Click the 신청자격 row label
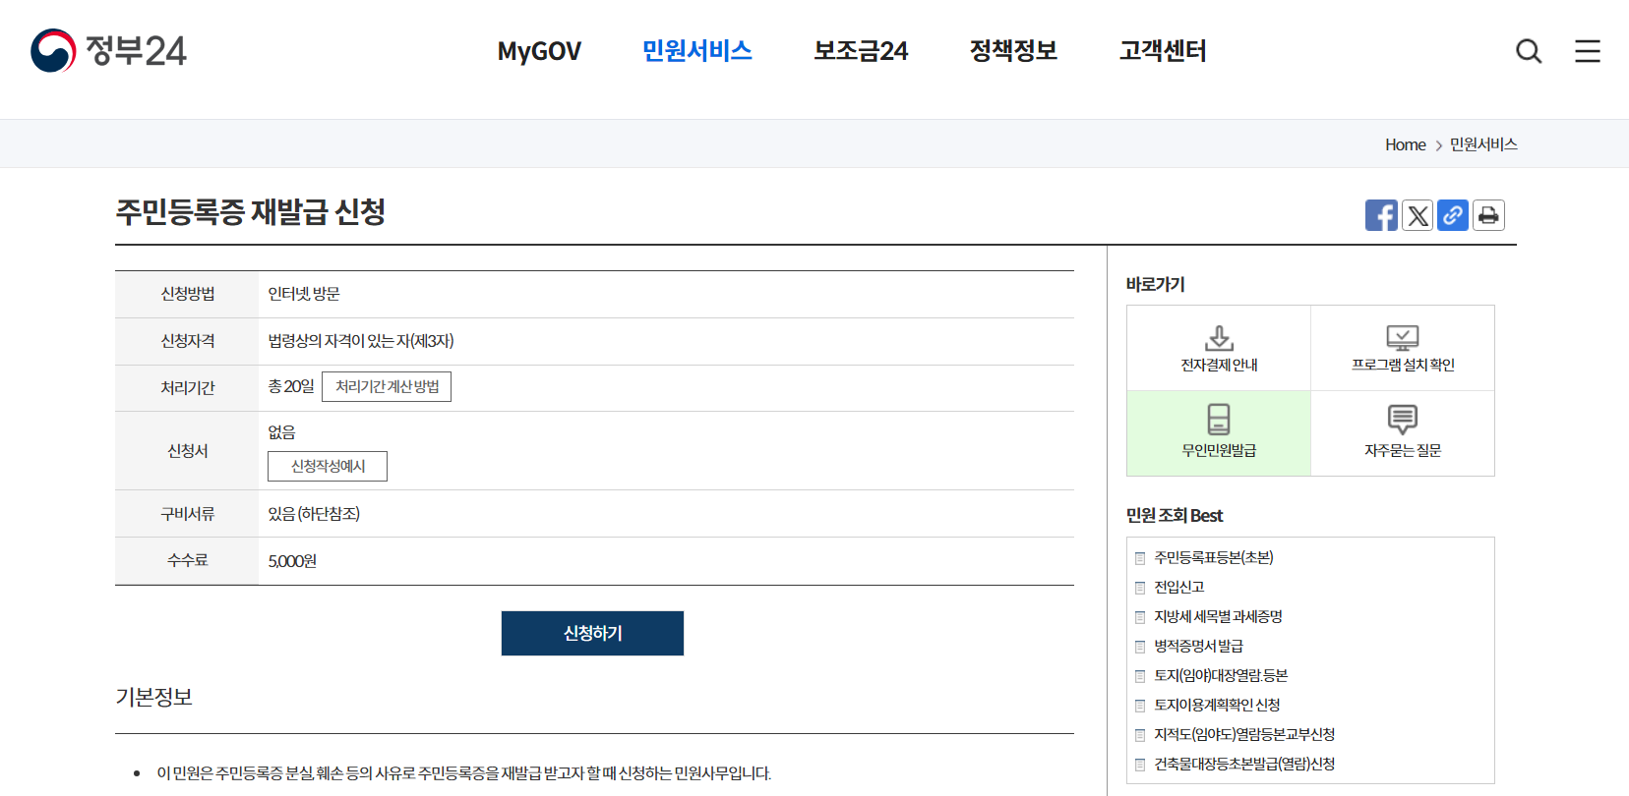Screen dimensions: 1629x796 pos(187,341)
